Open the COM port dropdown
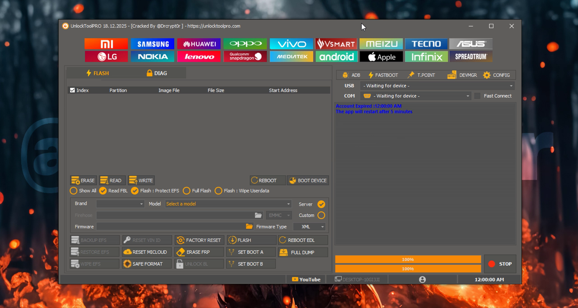 [415, 96]
